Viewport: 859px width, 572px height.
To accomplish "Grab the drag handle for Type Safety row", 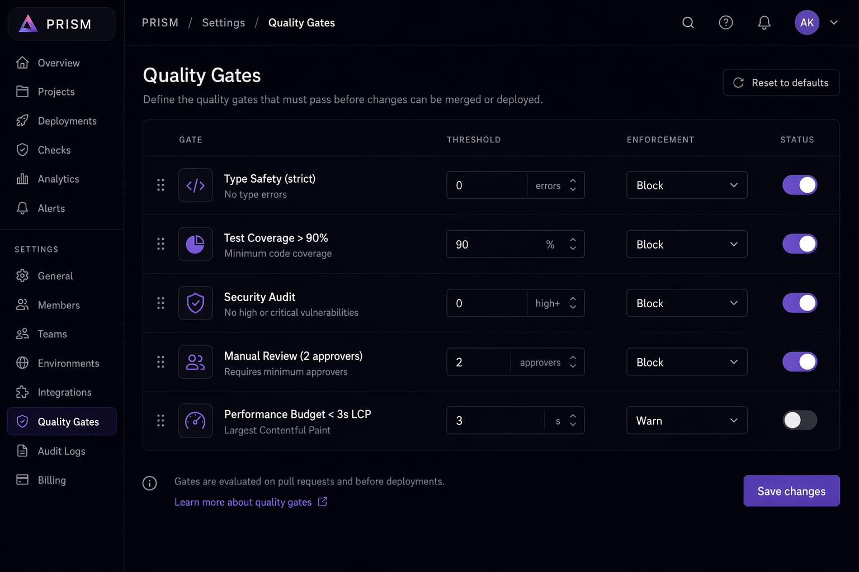I will tap(161, 185).
